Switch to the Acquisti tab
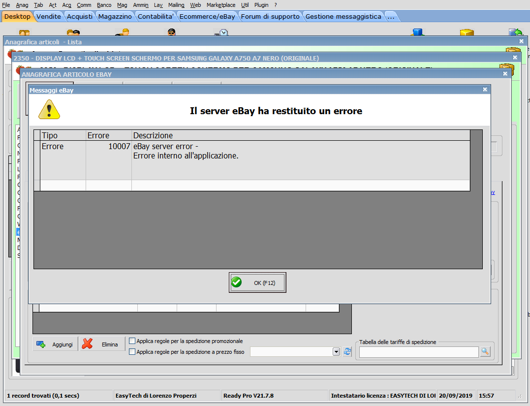 coord(79,16)
